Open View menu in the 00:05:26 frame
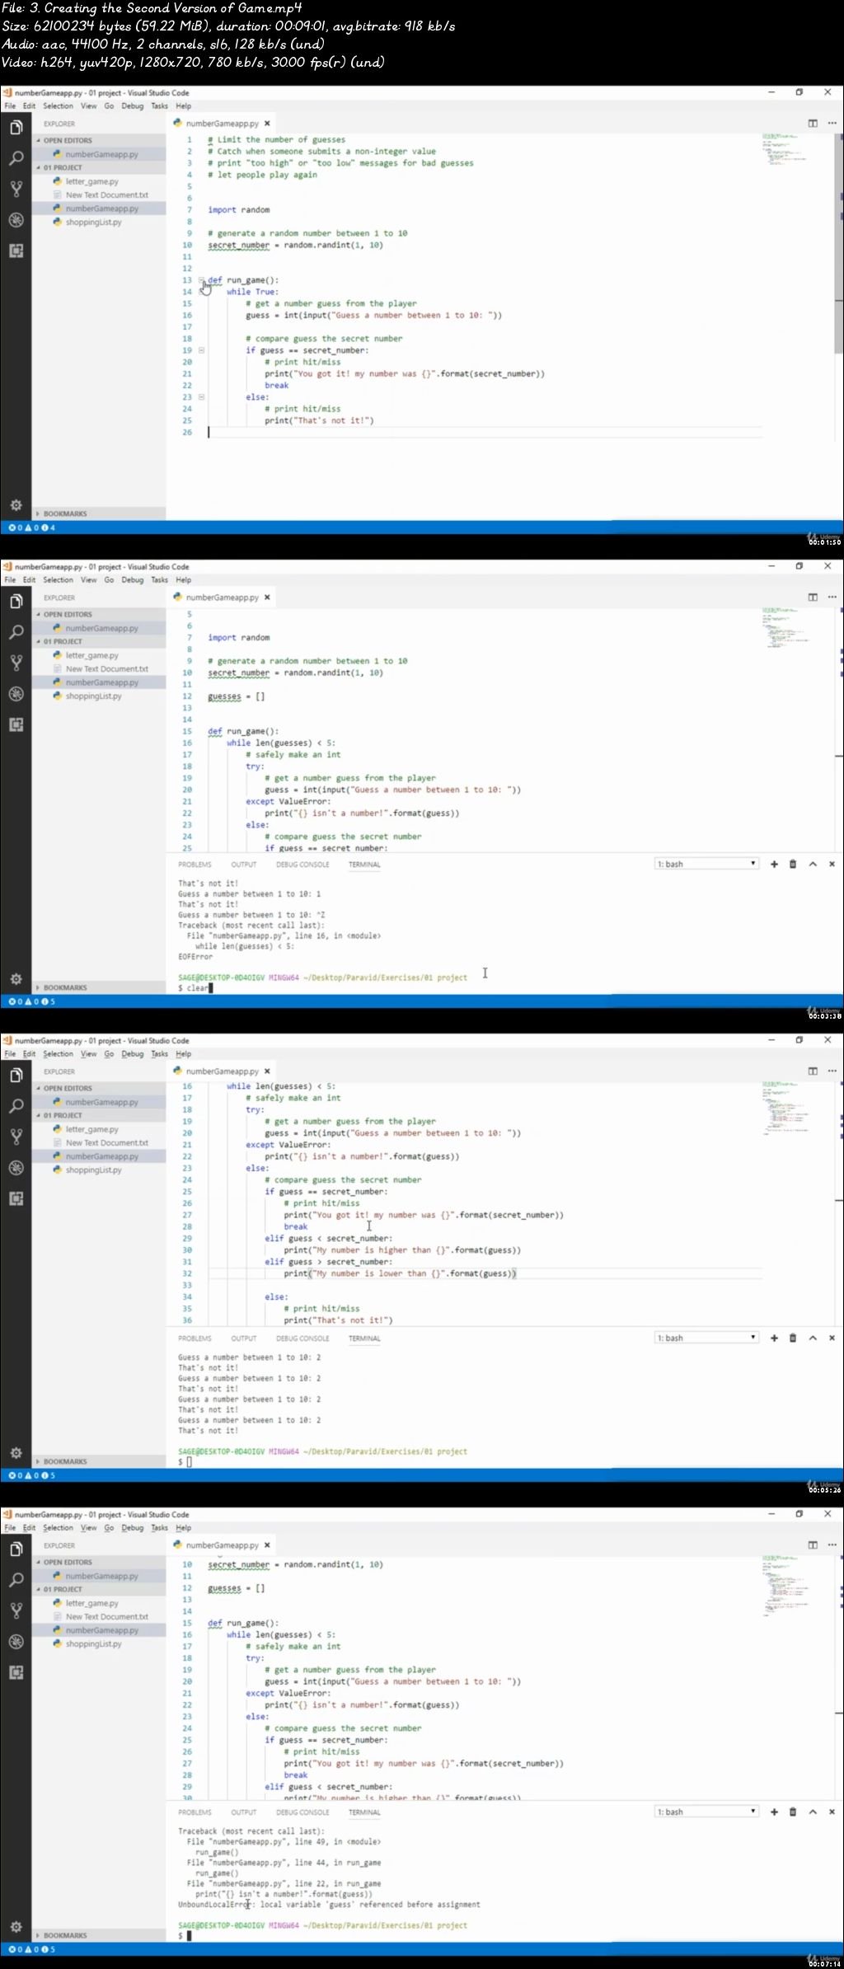 pos(88,1053)
